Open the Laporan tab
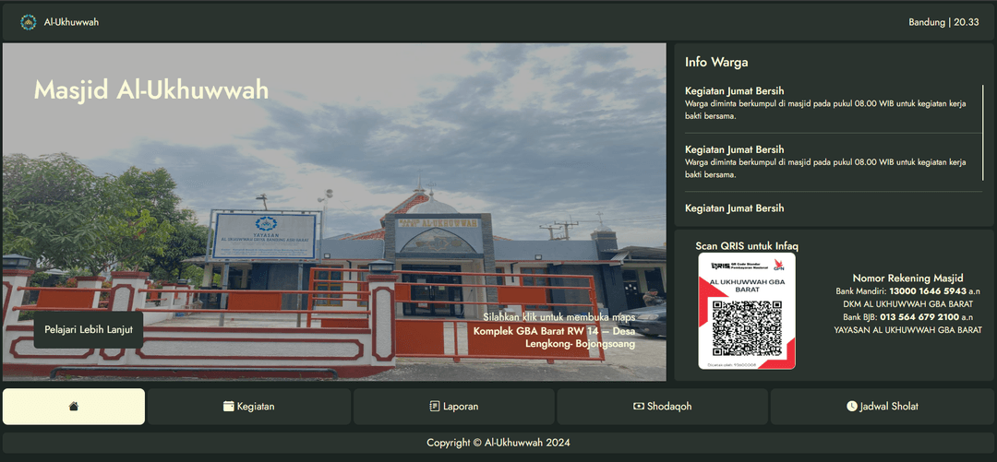This screenshot has width=997, height=462. tap(453, 407)
